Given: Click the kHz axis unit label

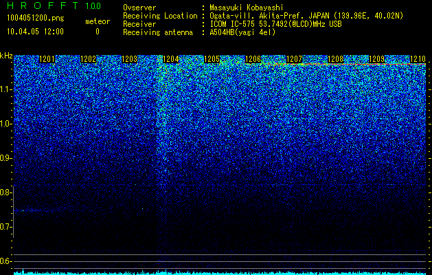Looking at the screenshot, I should [x=6, y=56].
